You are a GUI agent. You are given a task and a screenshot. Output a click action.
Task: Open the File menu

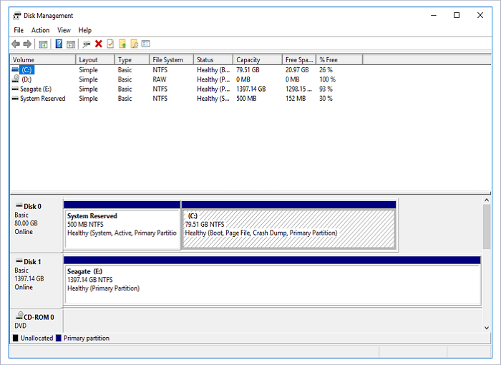tap(19, 30)
